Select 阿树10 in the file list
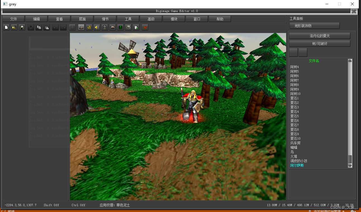The image size is (361, 212). [x=296, y=94]
